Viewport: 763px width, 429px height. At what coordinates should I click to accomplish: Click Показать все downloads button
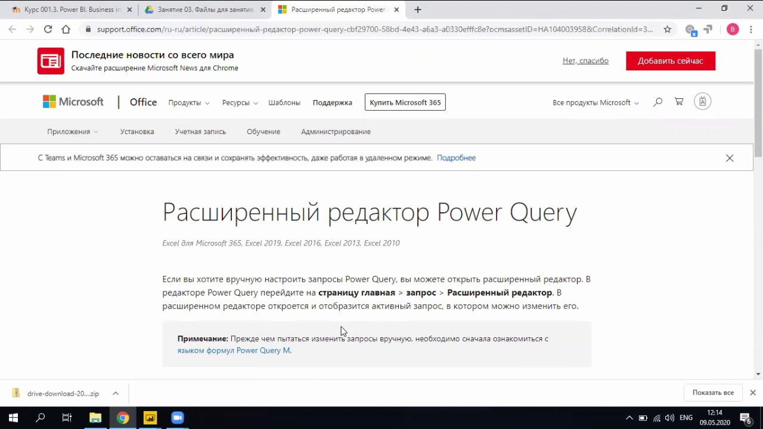tap(713, 393)
